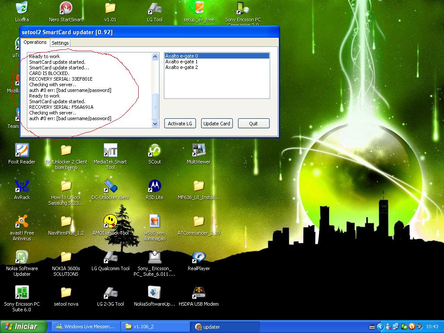Screen dimensions: 444x333
Task: Click the taskbar clock showing 10:43
Action: [x=432, y=327]
